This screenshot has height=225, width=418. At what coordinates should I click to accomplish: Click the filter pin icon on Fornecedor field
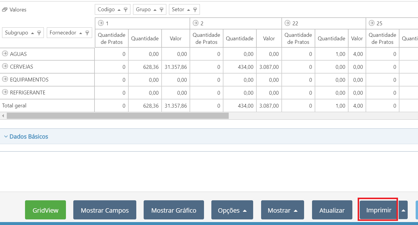point(87,33)
